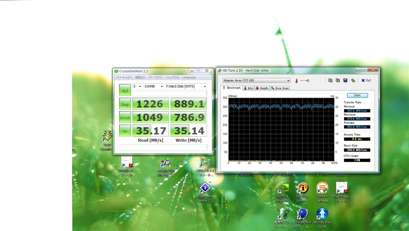
Task: Click the 4K write result 35.14
Action: (x=189, y=130)
